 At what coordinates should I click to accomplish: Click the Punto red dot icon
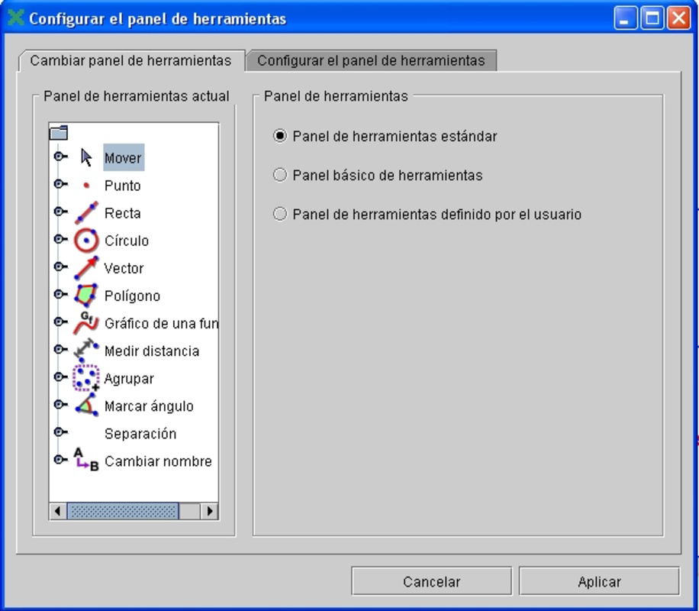point(86,186)
